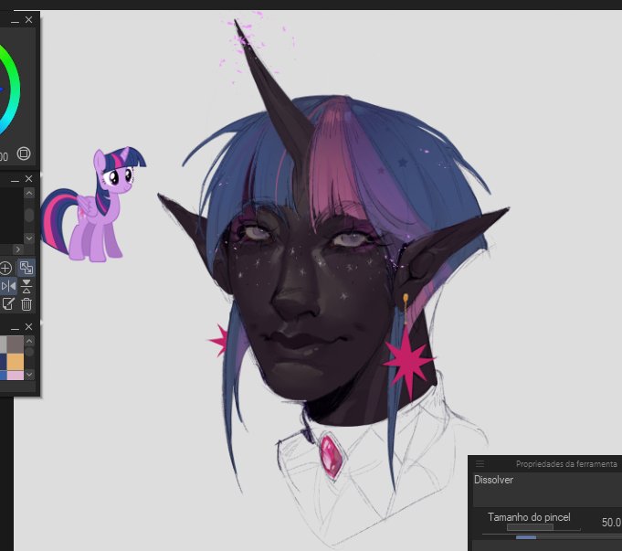622x551 pixels.
Task: Select the brownish-gray color swatch
Action: point(16,344)
